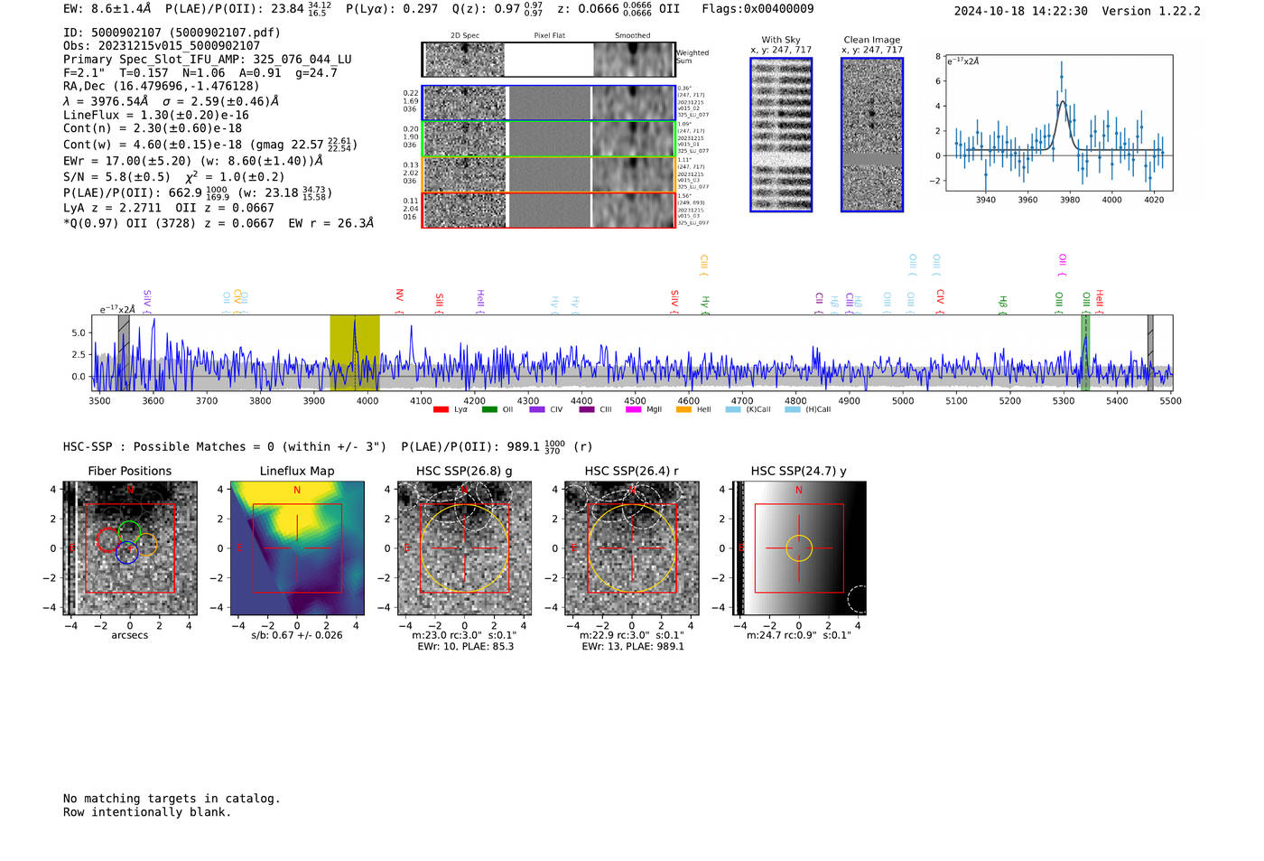This screenshot has width=1264, height=861.
Task: Click the red NV line label
Action: click(x=399, y=297)
